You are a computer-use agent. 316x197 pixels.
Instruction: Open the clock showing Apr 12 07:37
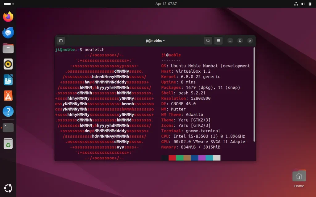tap(166, 4)
